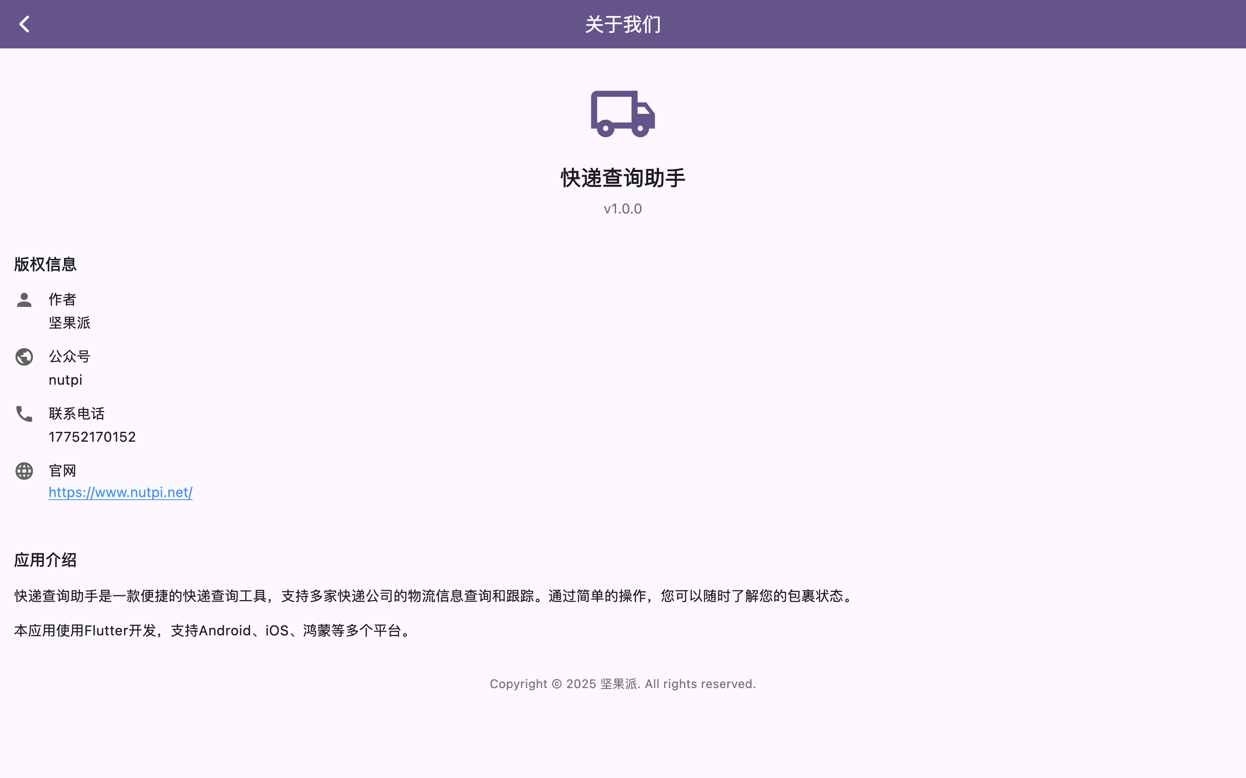Click the web globe icon beside 官网

[x=24, y=471]
